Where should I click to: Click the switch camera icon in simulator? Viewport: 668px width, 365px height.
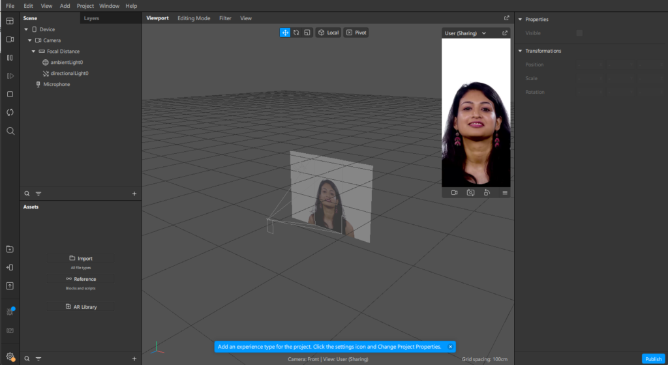click(x=470, y=193)
